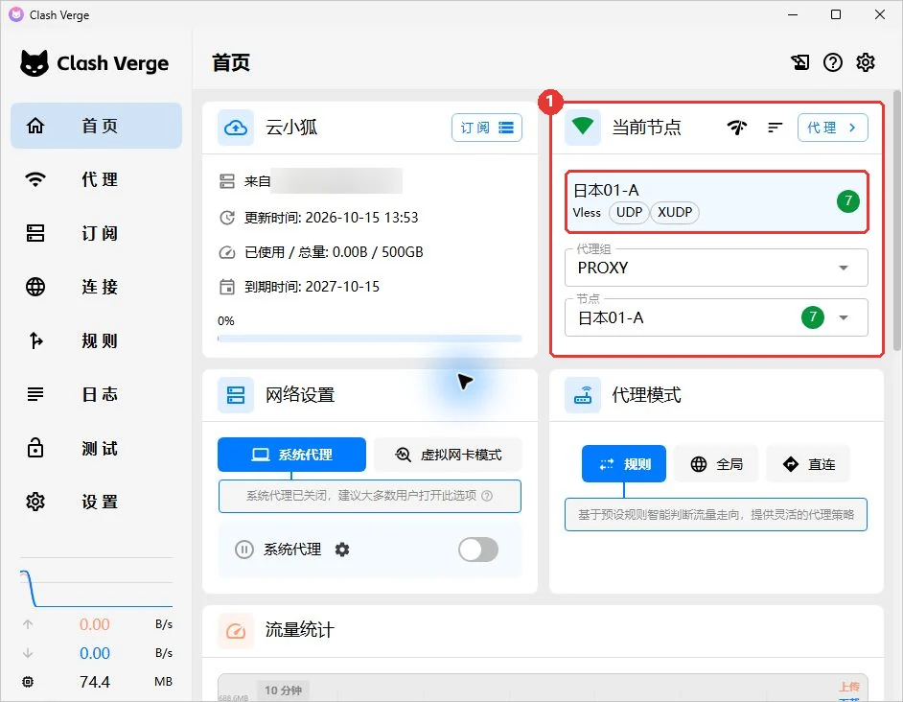Click the download speed arrow icon
This screenshot has width=903, height=702.
click(x=28, y=653)
